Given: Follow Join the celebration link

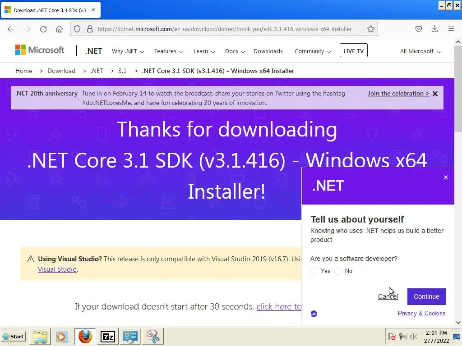Looking at the screenshot, I should [398, 94].
